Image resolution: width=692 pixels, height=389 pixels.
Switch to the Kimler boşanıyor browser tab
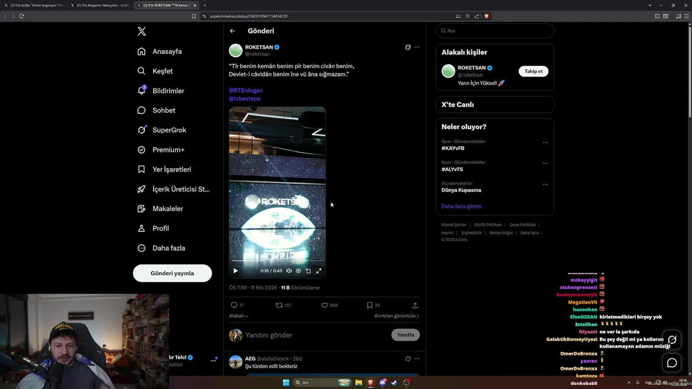(35, 5)
